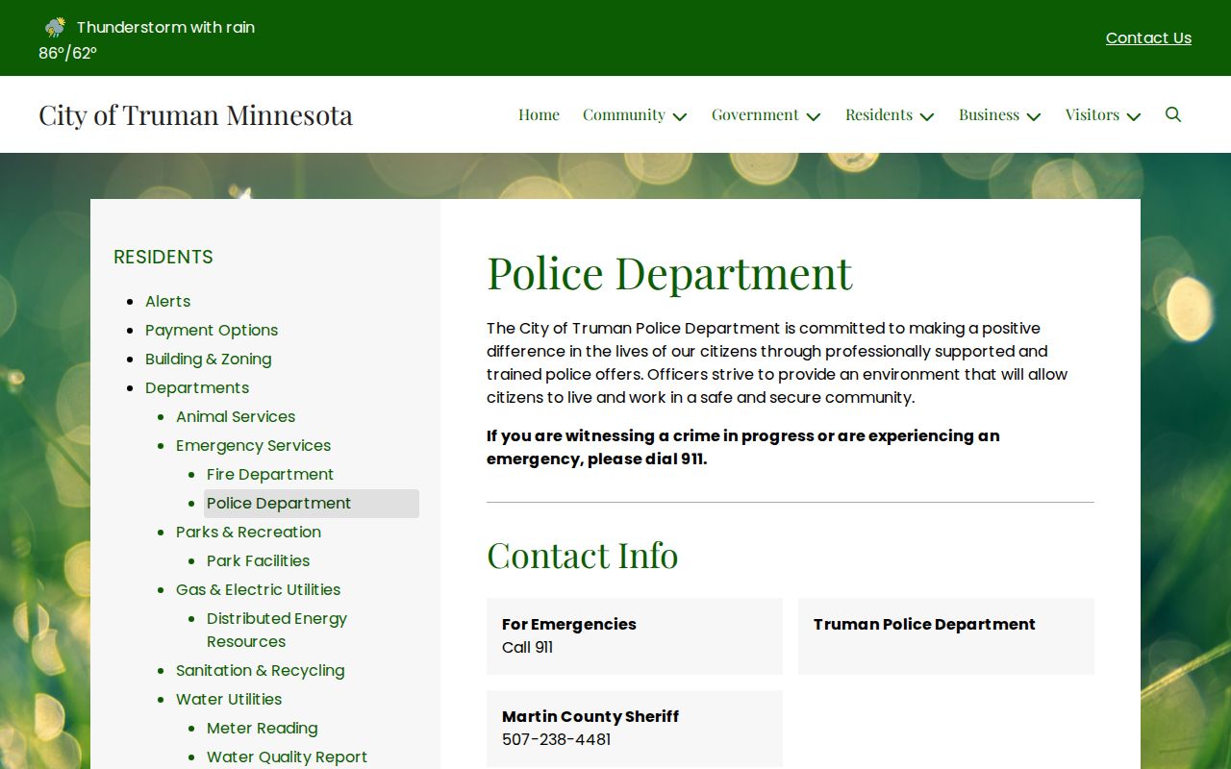Click the 86°/62° temperature reading
The height and width of the screenshot is (769, 1231).
(67, 53)
